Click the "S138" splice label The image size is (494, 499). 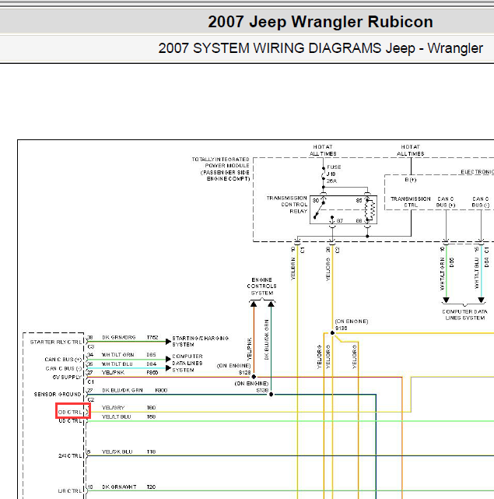coord(262,390)
